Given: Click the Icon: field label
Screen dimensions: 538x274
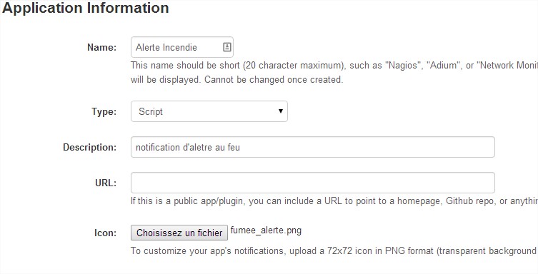Looking at the screenshot, I should pos(105,233).
